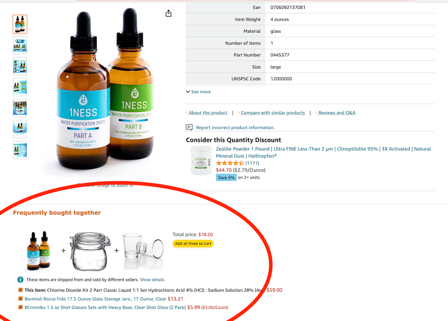
Task: Uncheck the Bormioli Rocco Fido jar checkbox
Action: [20, 299]
